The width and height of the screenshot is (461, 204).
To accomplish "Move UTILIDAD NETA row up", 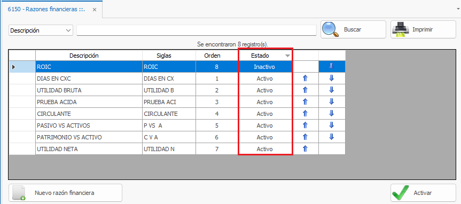I will [305, 149].
